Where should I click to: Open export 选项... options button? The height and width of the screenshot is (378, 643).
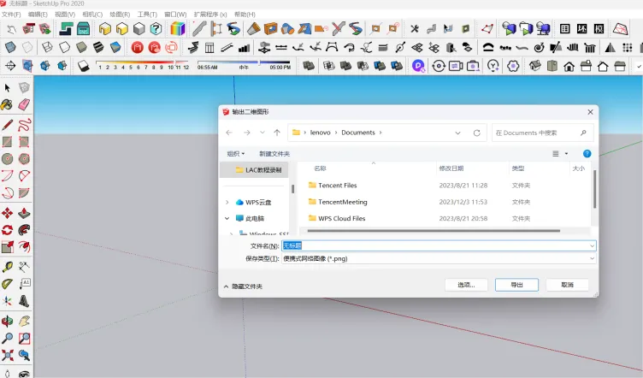point(466,285)
